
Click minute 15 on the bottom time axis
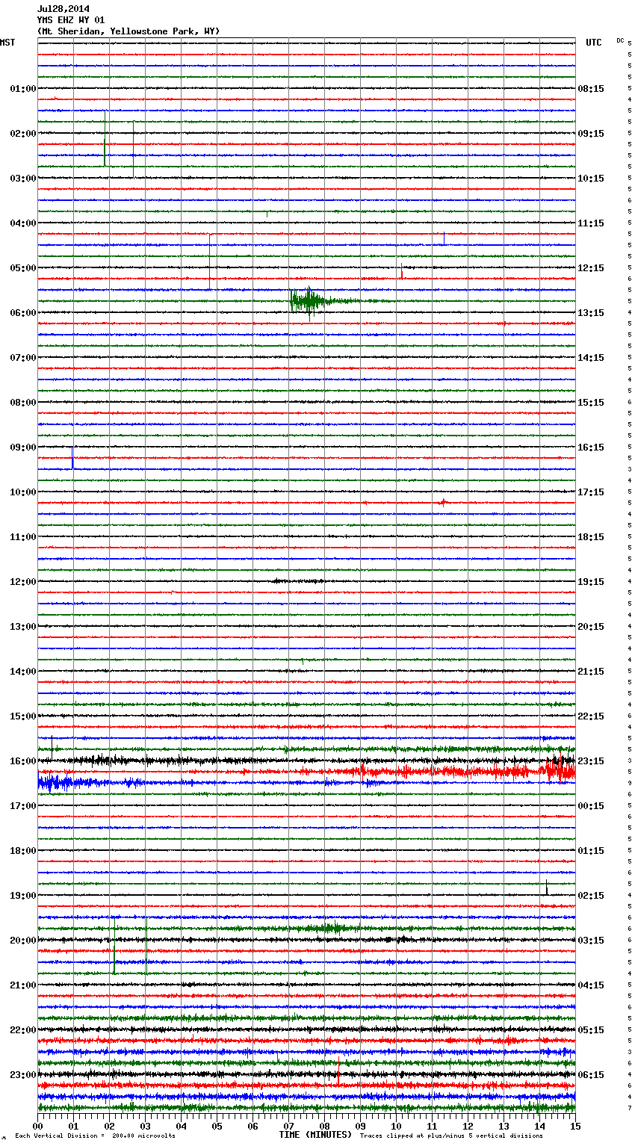[x=574, y=1126]
